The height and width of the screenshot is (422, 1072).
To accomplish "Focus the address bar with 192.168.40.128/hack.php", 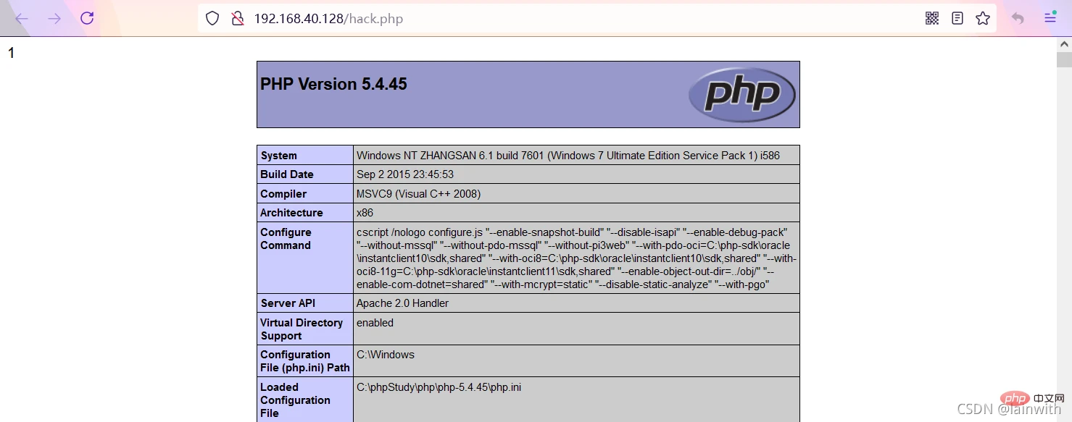I will [507, 19].
